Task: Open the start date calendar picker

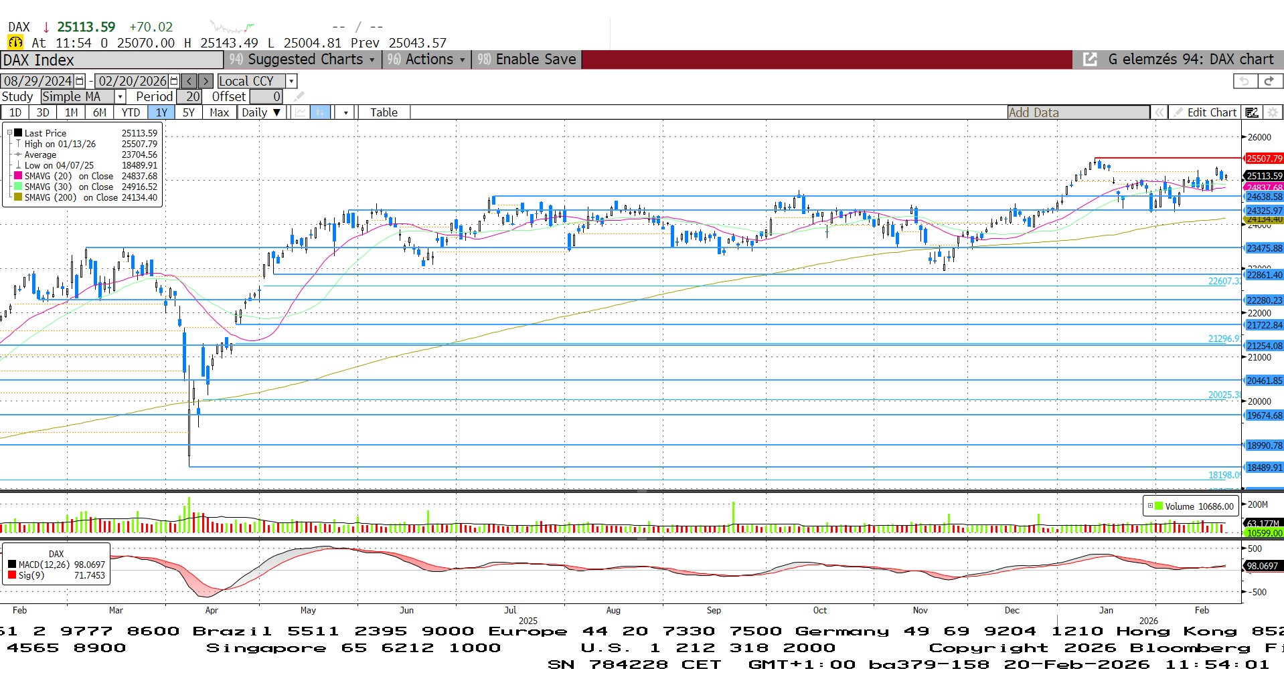Action: 80,81
